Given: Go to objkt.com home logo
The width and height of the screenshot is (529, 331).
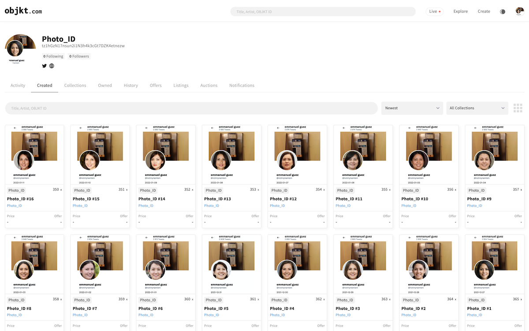Looking at the screenshot, I should 23,11.
